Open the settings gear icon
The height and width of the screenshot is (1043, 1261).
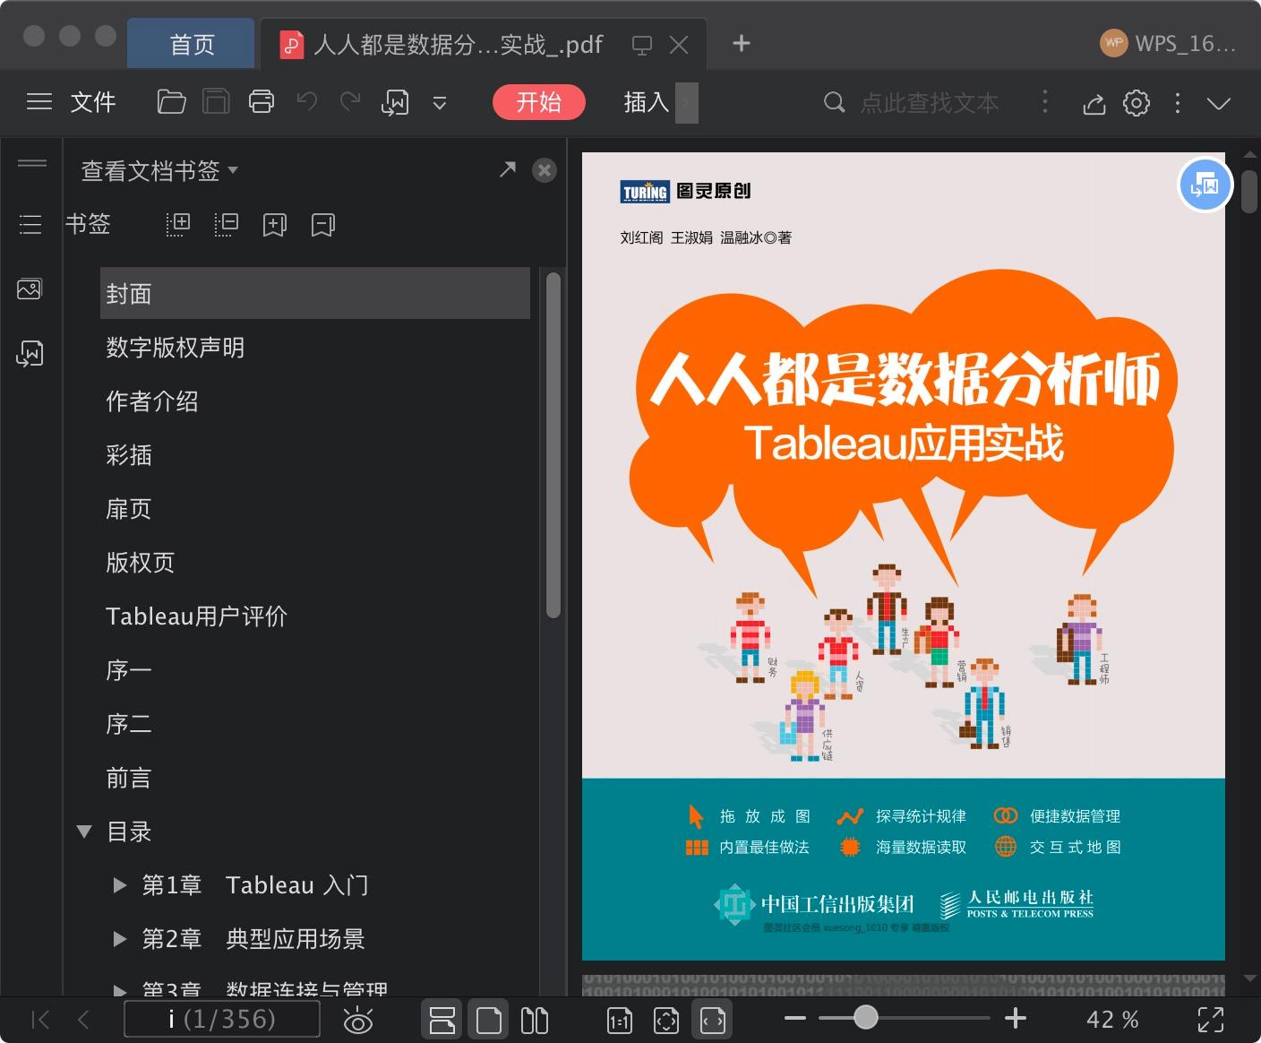pos(1137,103)
